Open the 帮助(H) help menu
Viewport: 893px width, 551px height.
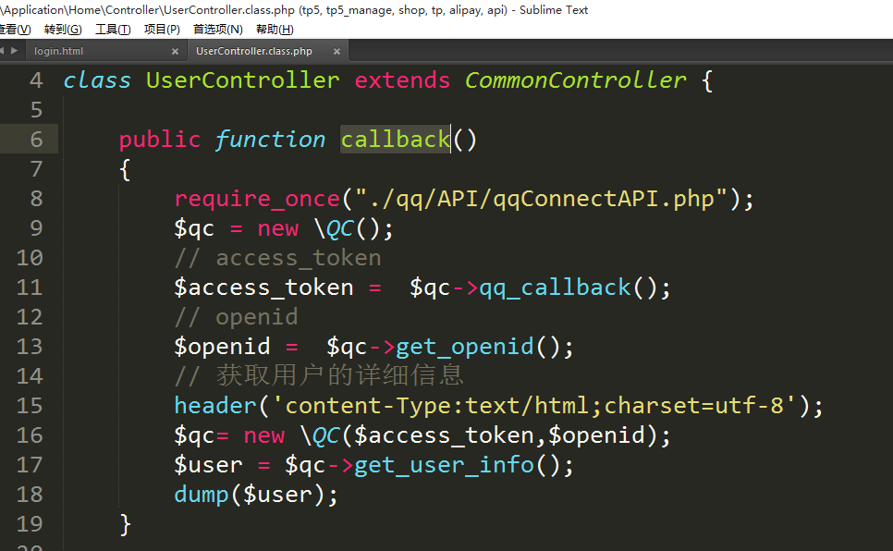pyautogui.click(x=275, y=30)
